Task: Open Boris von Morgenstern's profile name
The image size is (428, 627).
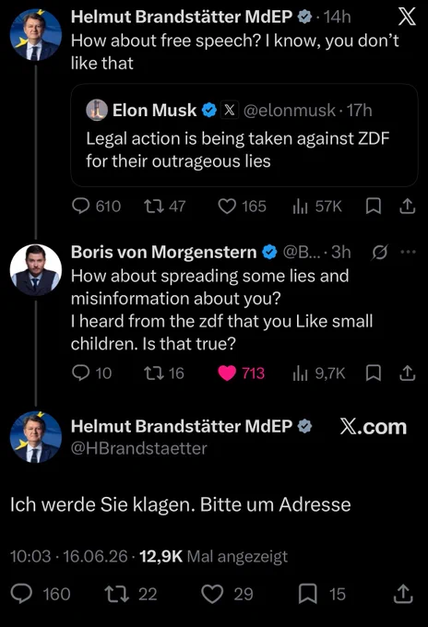Action: [x=163, y=252]
